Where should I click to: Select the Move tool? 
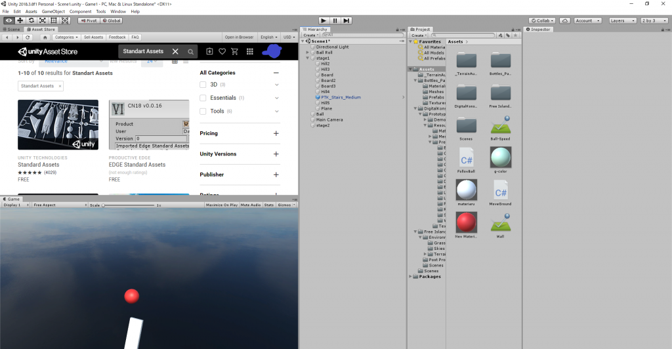20,20
